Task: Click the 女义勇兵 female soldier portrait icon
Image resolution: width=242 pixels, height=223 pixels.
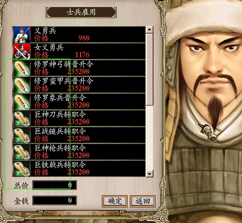Action: click(22, 51)
